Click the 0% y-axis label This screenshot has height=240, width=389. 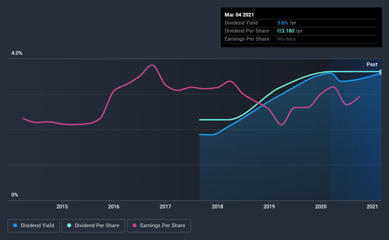pyautogui.click(x=15, y=195)
